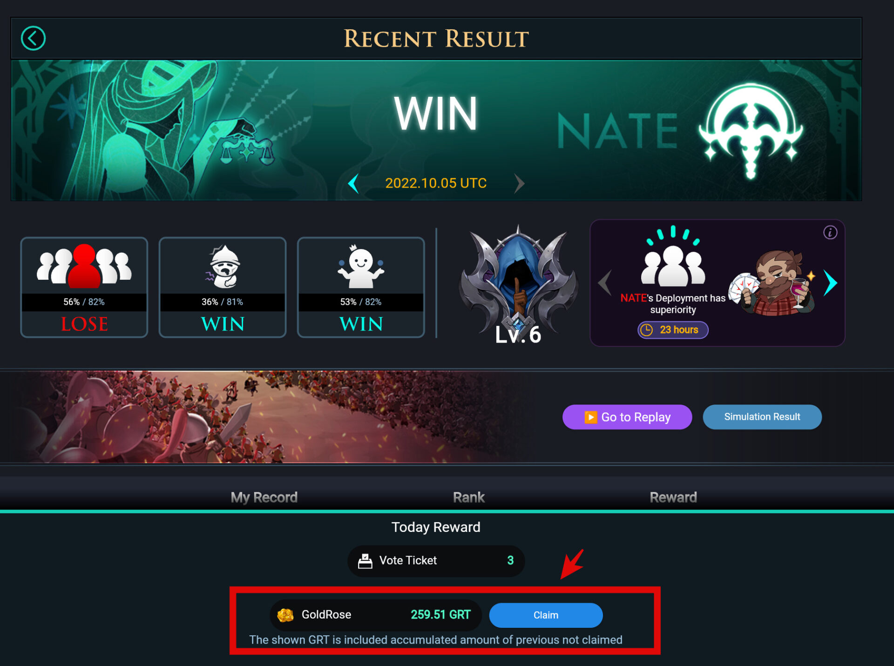The height and width of the screenshot is (666, 894).
Task: Click the clock icon next to 23 hours
Action: coord(646,330)
